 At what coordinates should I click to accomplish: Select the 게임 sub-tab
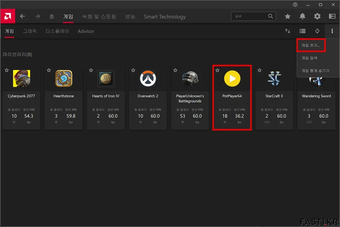coord(9,31)
